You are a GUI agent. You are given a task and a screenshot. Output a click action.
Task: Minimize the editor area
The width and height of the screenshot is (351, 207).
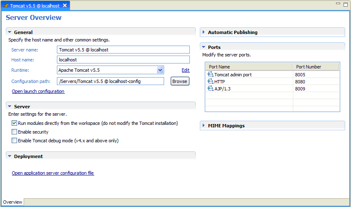click(338, 4)
